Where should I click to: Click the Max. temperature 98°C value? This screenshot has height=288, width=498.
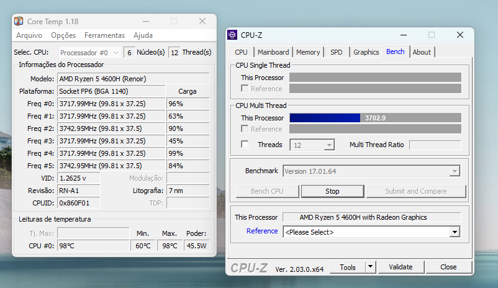coord(170,246)
